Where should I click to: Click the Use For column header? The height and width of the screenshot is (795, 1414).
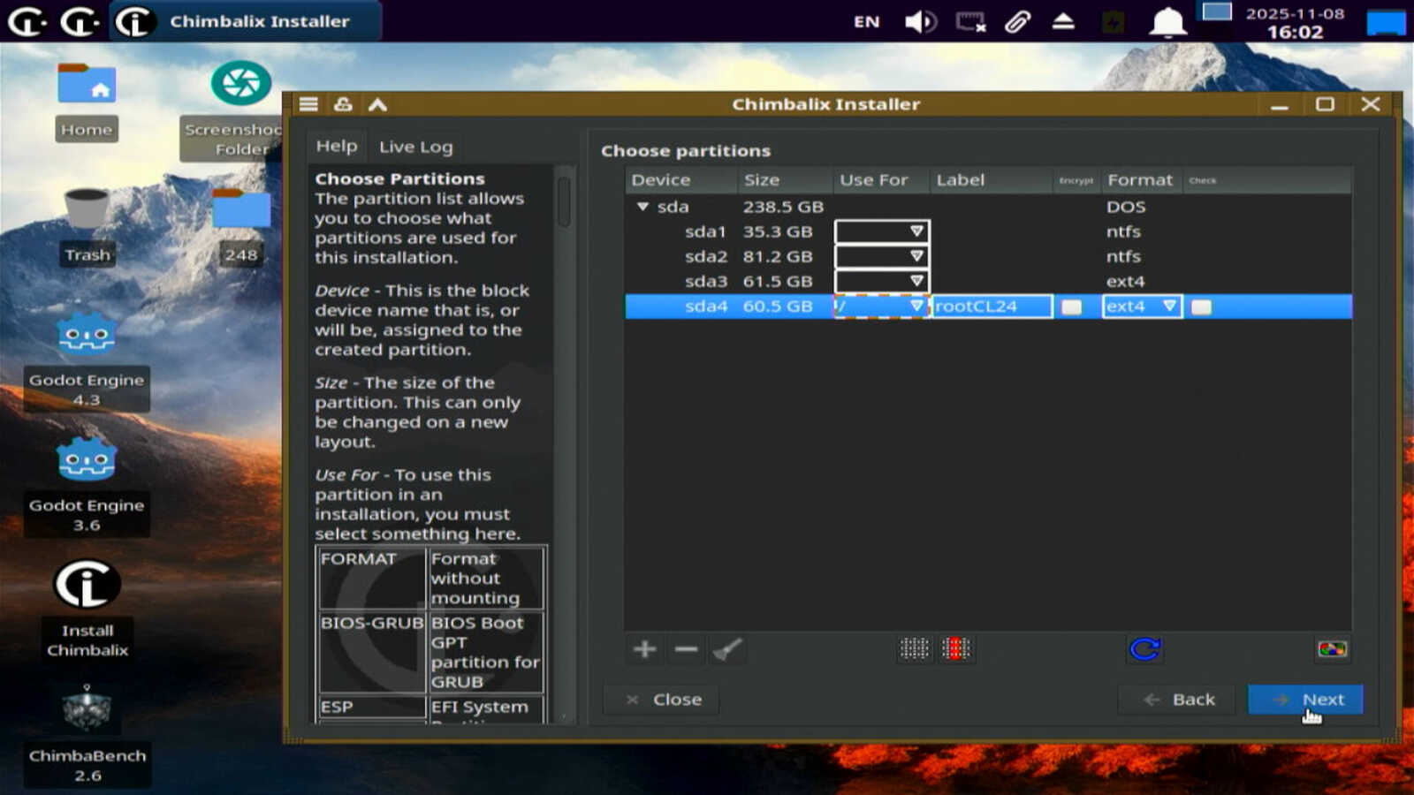pyautogui.click(x=881, y=180)
